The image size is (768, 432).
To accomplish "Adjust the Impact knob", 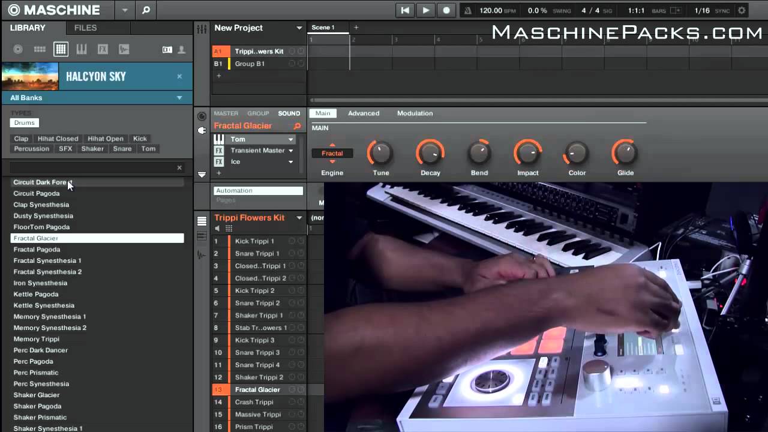I will point(528,153).
